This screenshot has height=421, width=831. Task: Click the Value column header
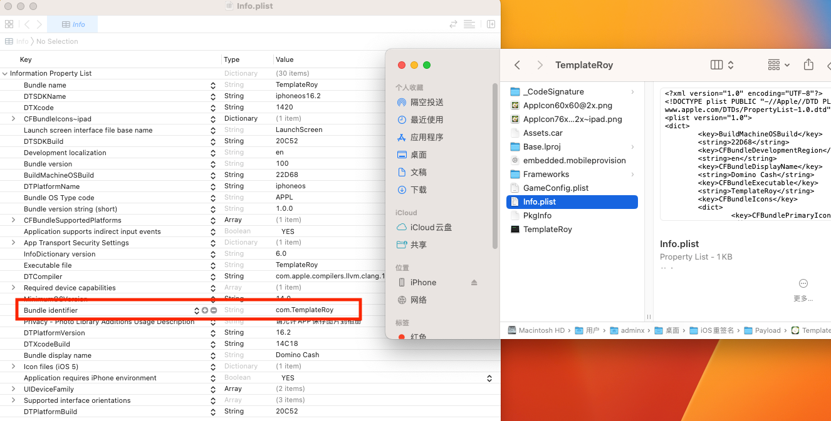tap(285, 59)
